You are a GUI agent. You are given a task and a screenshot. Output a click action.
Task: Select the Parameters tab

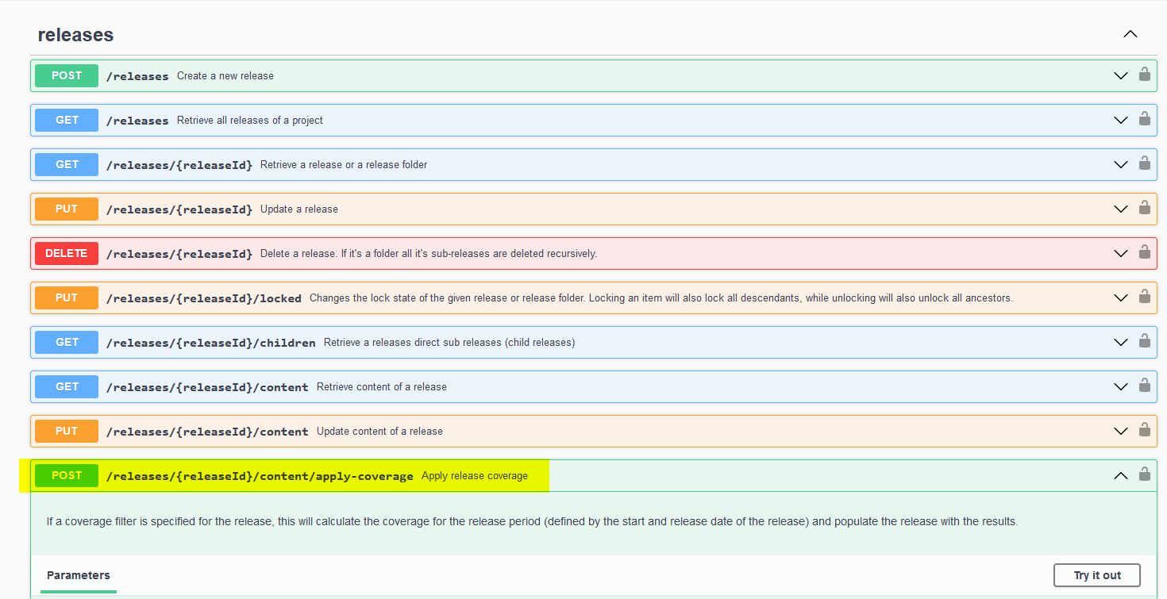click(78, 575)
